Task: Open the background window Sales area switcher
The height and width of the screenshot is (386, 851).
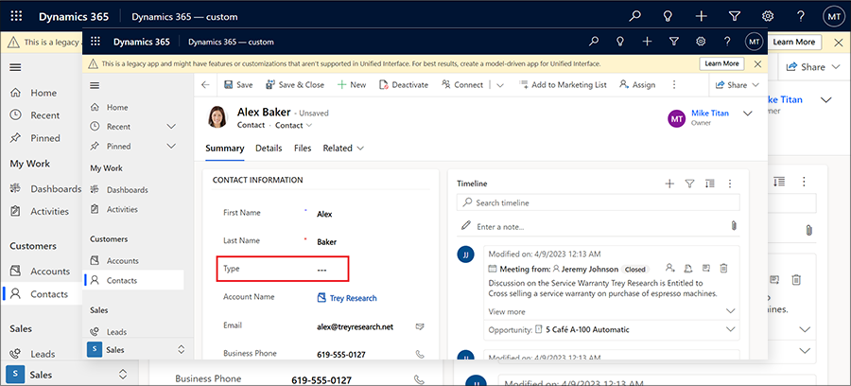Action: [x=67, y=375]
